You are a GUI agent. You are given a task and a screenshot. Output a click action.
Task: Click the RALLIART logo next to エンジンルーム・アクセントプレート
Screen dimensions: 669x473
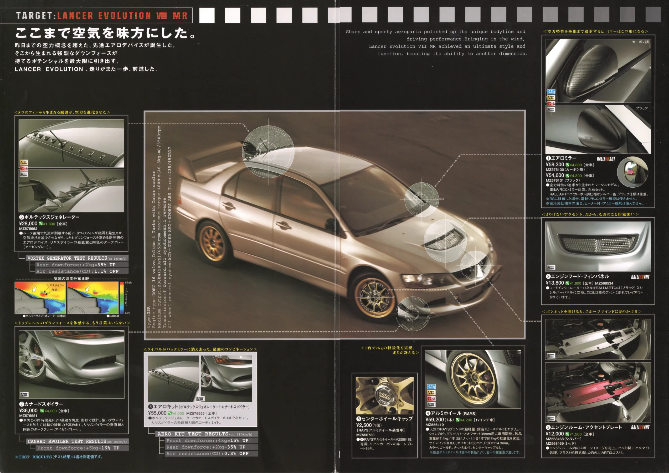(640, 427)
